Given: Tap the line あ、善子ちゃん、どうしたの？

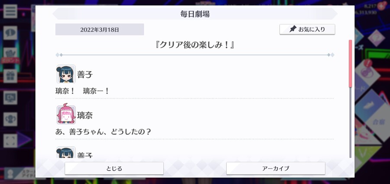Looking at the screenshot, I should coord(103,131).
